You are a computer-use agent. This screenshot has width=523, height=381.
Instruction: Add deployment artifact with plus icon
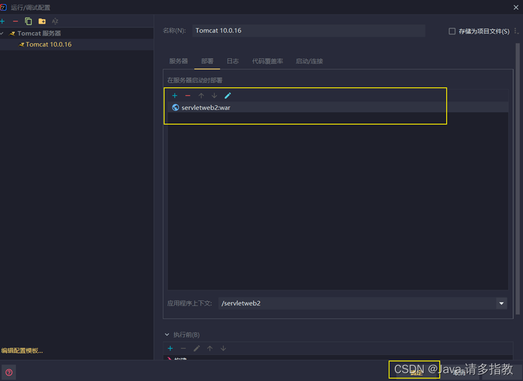tap(175, 96)
